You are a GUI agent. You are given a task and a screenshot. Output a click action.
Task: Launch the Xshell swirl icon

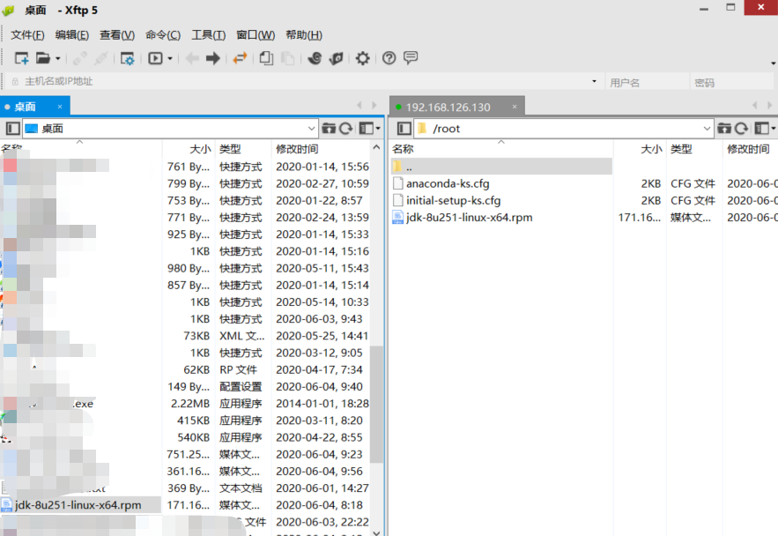pyautogui.click(x=315, y=58)
